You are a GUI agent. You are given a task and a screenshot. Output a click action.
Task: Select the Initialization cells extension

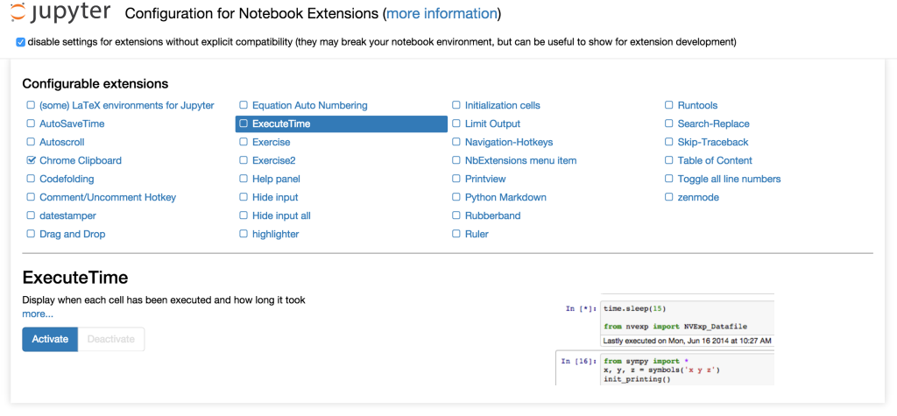(502, 105)
